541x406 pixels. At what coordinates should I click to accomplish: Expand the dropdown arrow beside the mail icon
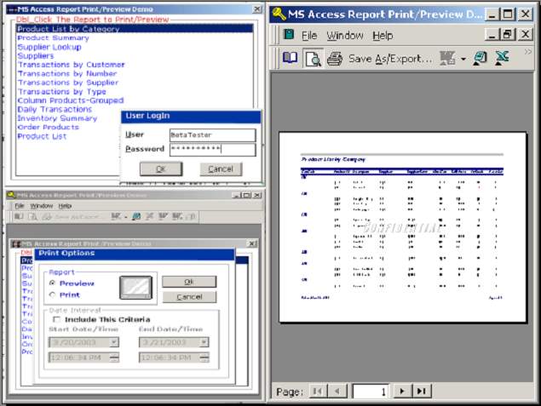click(463, 59)
